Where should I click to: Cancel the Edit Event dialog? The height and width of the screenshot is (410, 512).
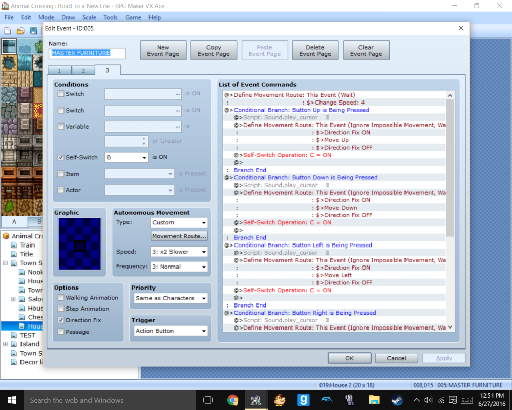(x=396, y=358)
